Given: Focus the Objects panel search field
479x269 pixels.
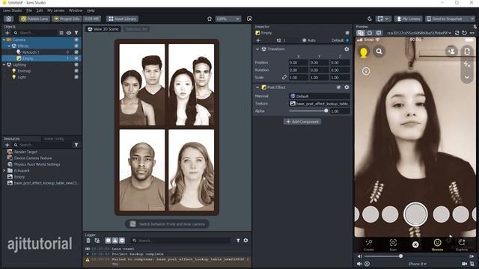Looking at the screenshot, I should 35,33.
